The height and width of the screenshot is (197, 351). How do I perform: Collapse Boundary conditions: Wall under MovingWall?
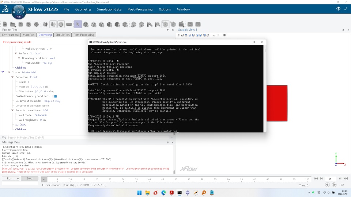click(x=12, y=110)
